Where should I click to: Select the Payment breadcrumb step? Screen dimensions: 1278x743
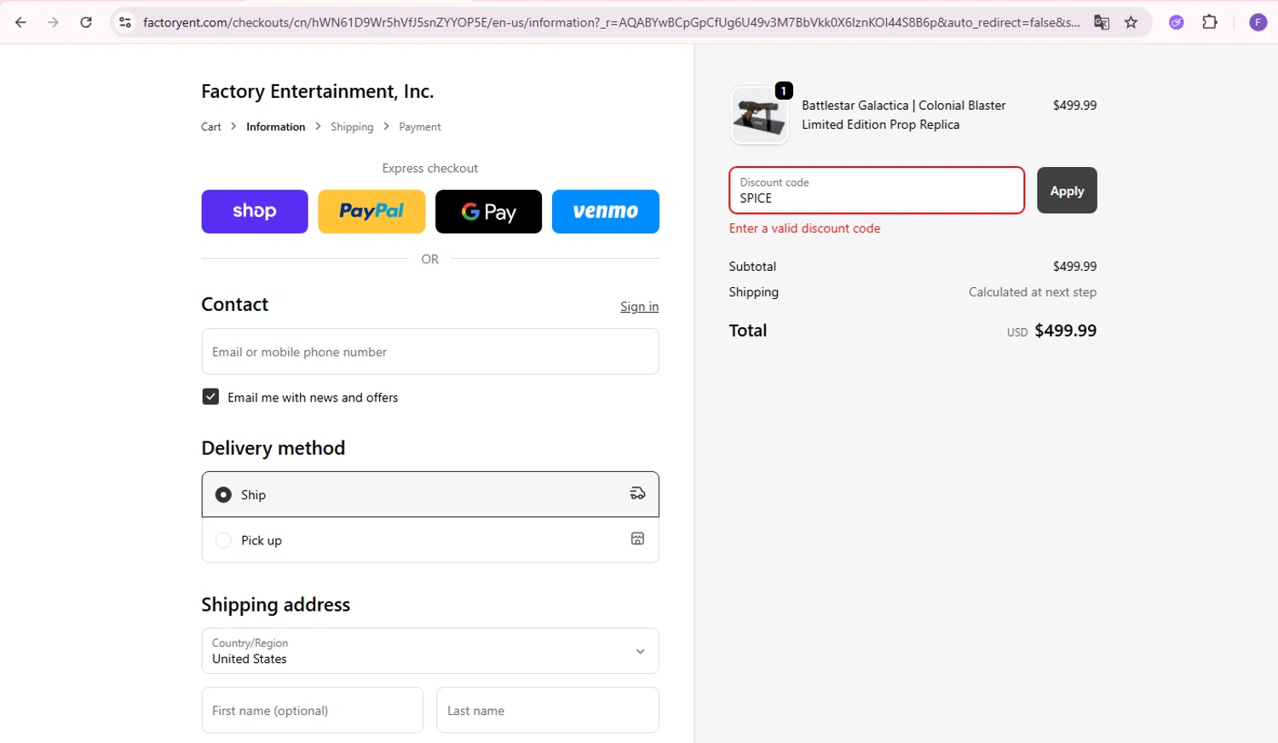point(420,127)
